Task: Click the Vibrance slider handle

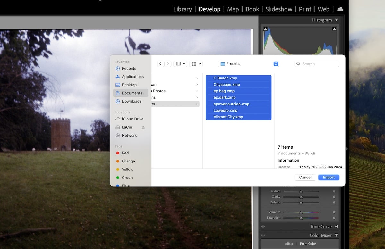Action: [x=301, y=212]
